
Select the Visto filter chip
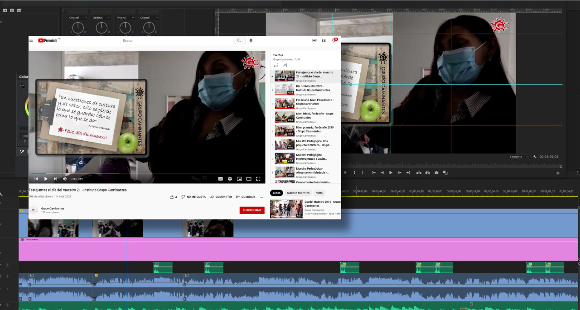coord(319,193)
